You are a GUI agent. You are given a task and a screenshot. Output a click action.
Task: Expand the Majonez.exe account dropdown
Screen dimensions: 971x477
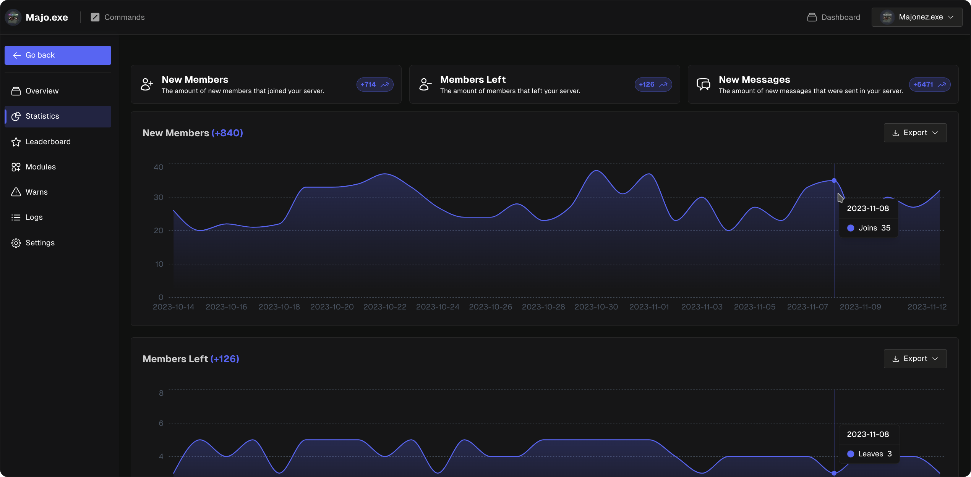tap(916, 17)
